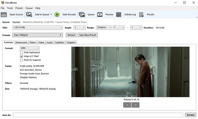This screenshot has height=119, width=198.
Task: Open the File menu
Action: [x=3, y=8]
